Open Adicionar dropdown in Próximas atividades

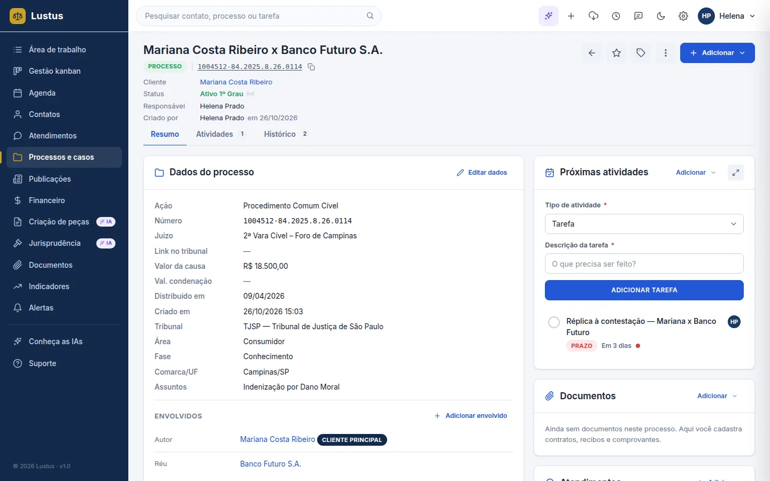click(696, 173)
